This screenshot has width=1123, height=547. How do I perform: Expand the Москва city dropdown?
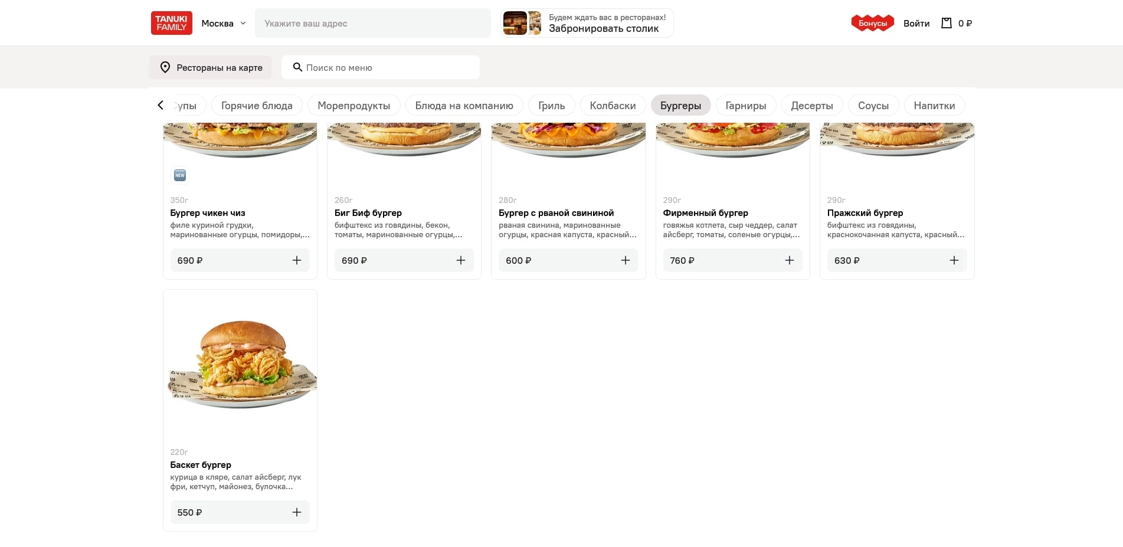(x=224, y=23)
